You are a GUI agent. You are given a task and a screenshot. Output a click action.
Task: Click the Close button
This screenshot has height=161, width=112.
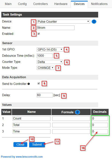(20, 145)
